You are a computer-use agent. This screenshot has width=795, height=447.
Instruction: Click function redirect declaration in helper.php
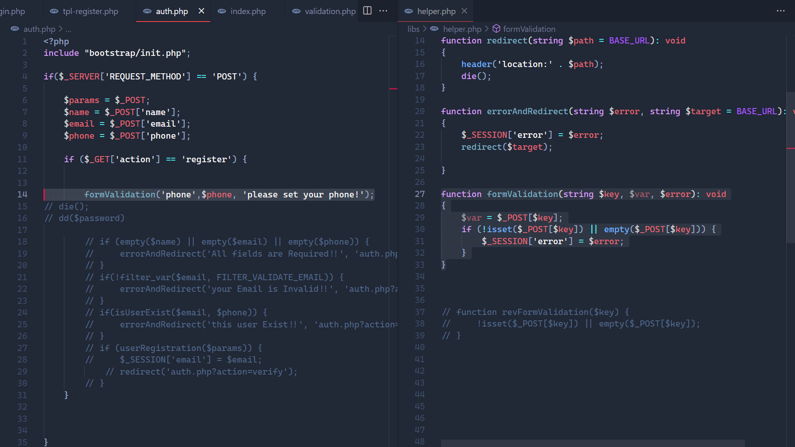[563, 41]
